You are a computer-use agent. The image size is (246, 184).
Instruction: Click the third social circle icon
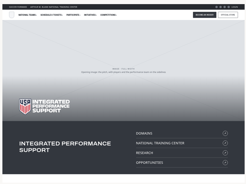225,7
